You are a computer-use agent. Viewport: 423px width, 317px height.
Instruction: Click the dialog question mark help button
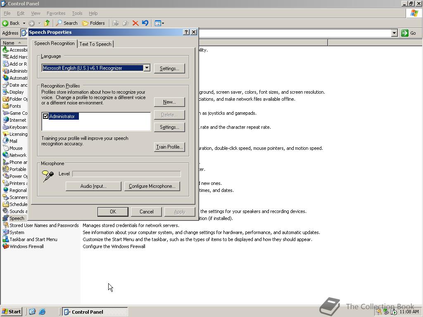(186, 32)
